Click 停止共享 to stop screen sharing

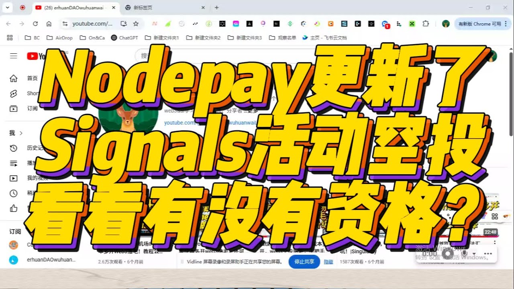[x=304, y=262]
